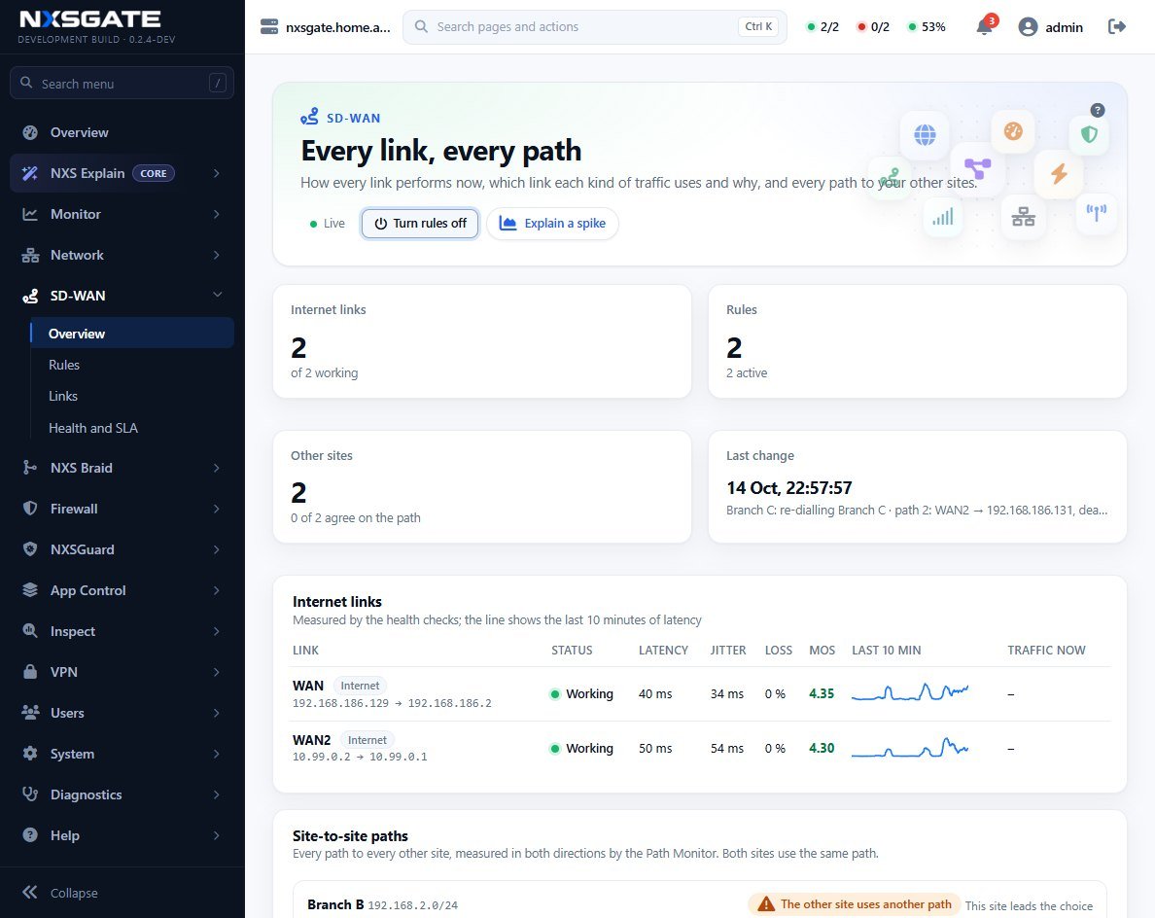Image resolution: width=1155 pixels, height=918 pixels.
Task: Expand the NXSGuard menu chevron
Action: [x=217, y=549]
